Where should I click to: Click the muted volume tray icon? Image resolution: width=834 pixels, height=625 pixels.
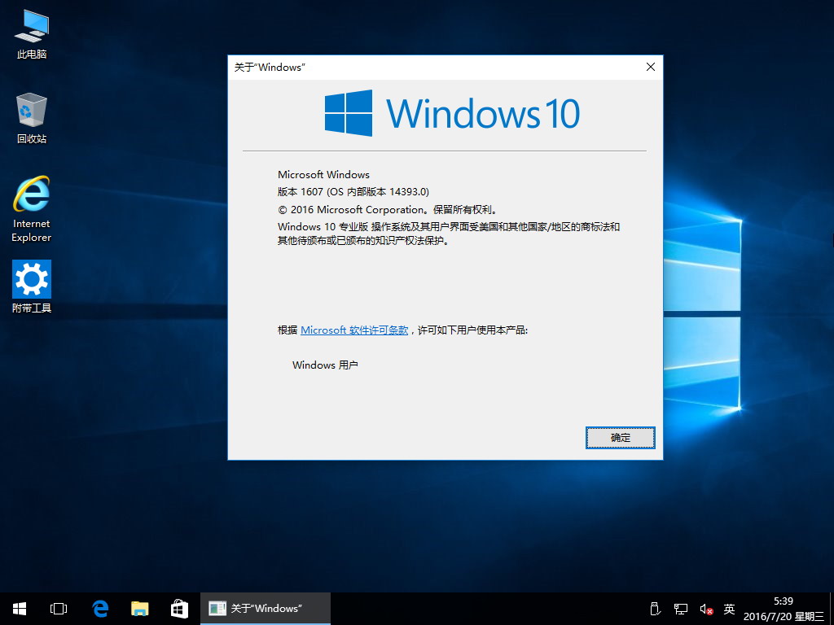click(706, 609)
